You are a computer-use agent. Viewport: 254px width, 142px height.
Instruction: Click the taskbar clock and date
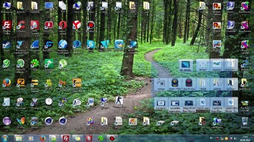click(245, 138)
